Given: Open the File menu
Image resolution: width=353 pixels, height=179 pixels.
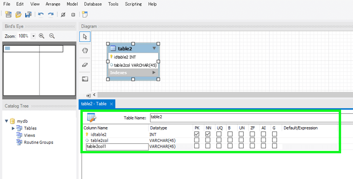Looking at the screenshot, I should coord(7,4).
